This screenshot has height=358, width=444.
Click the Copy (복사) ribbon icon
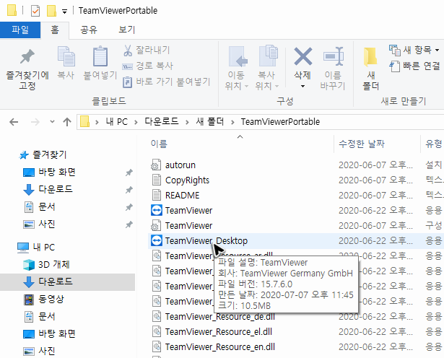point(66,56)
